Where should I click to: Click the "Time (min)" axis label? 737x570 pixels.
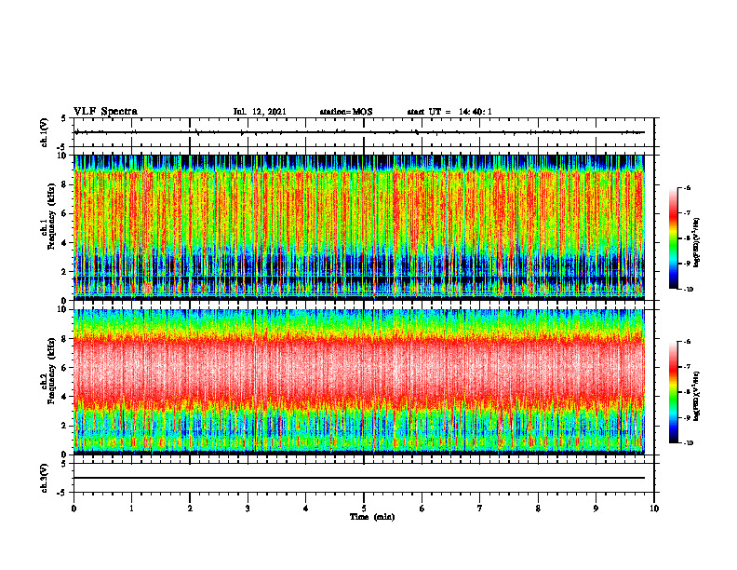tap(372, 517)
